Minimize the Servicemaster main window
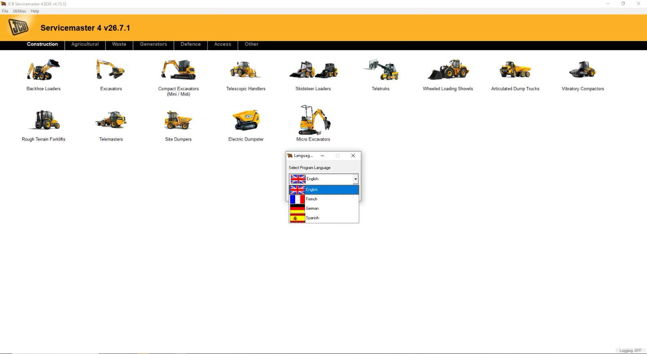 point(608,4)
